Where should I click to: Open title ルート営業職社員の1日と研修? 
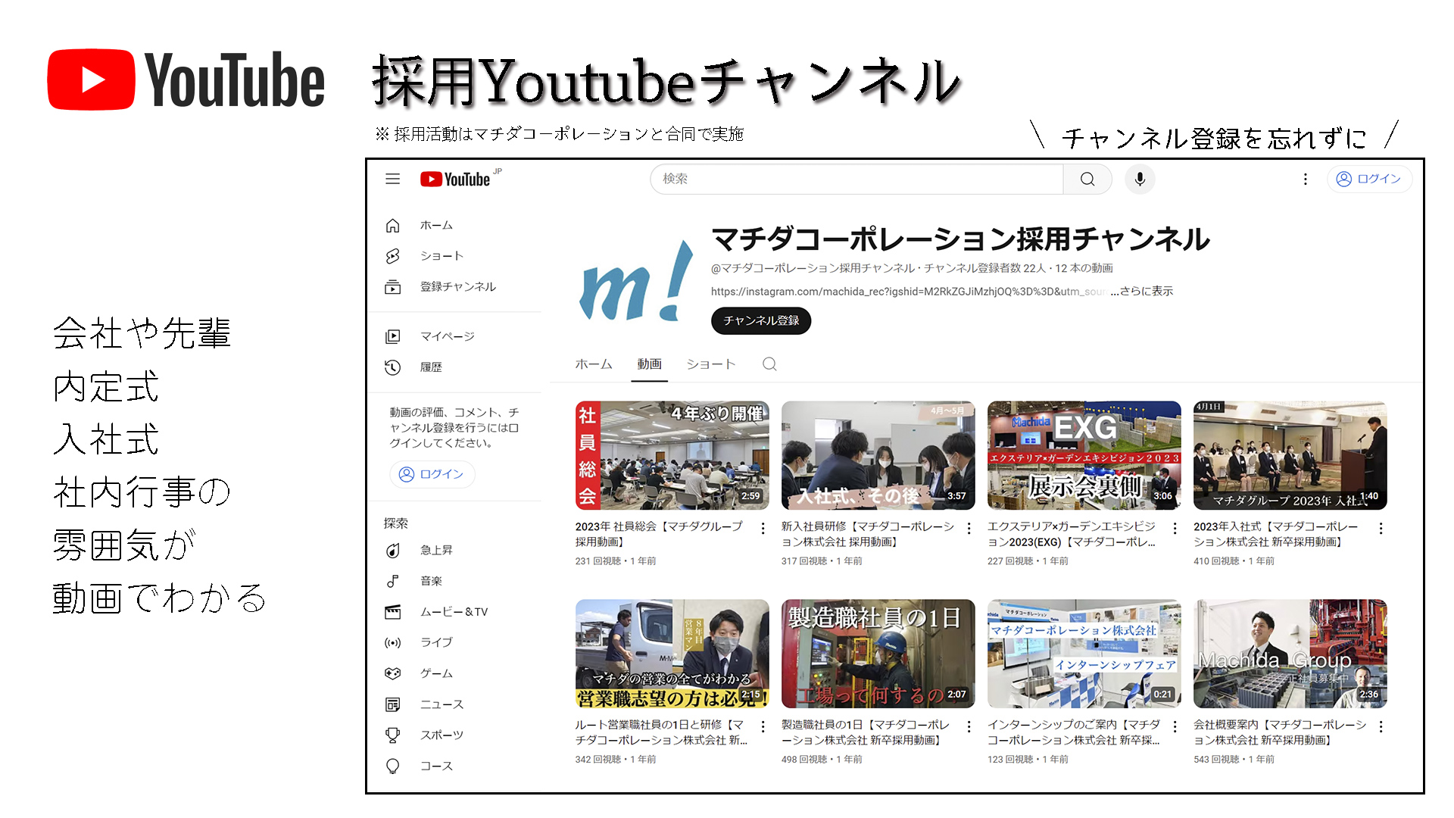[x=661, y=732]
